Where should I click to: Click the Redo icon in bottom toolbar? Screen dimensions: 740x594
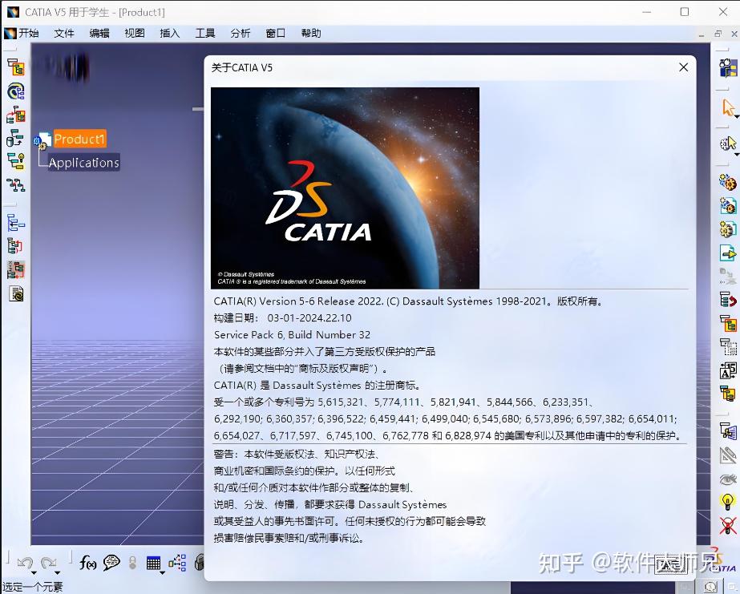click(51, 563)
